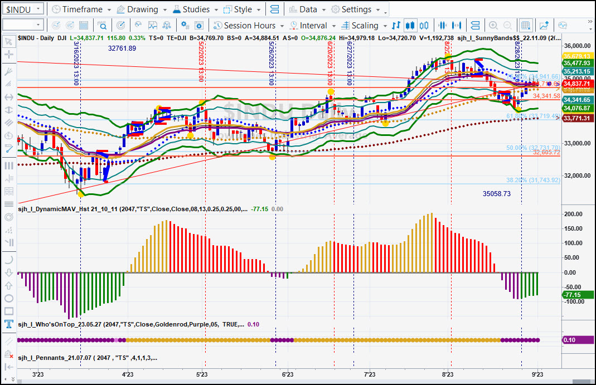The height and width of the screenshot is (385, 596).
Task: Click the Session Hours button
Action: (245, 26)
